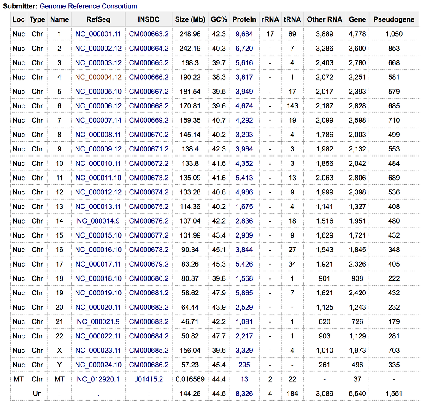Open INSDC link CM000678.2

pos(149,250)
